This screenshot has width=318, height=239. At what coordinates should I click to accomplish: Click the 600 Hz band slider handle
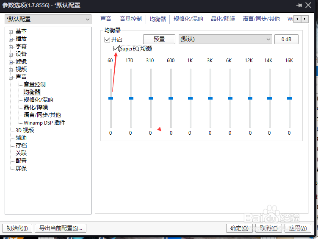click(171, 98)
